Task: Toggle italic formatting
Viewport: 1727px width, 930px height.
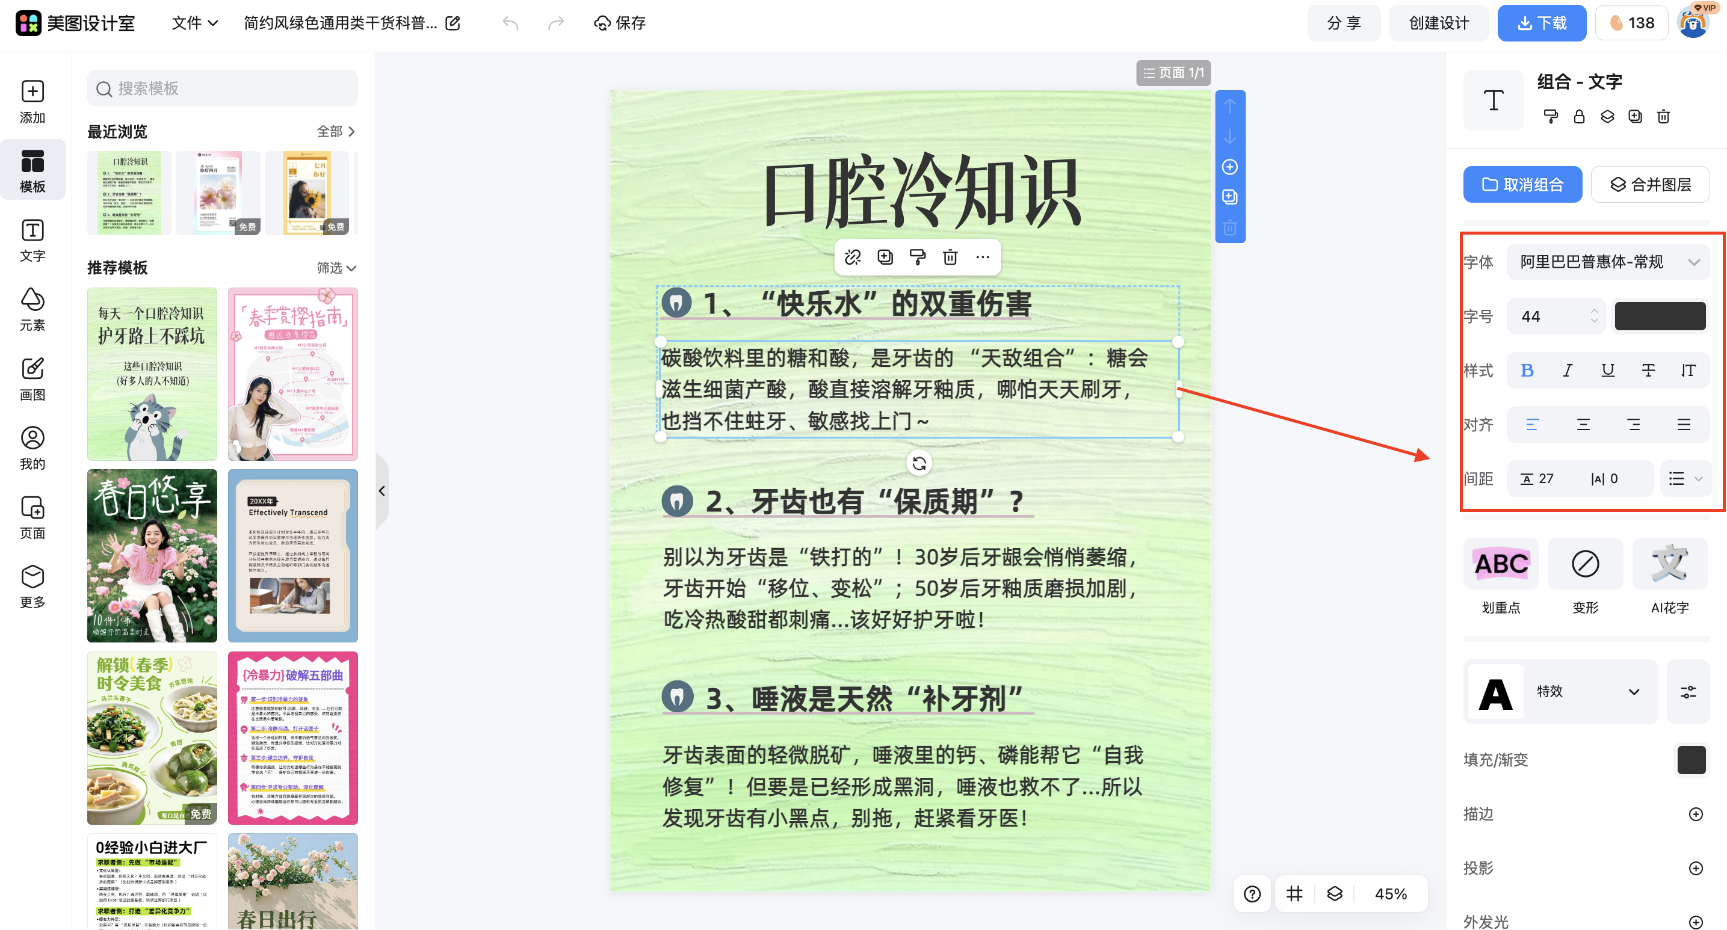Action: point(1568,370)
